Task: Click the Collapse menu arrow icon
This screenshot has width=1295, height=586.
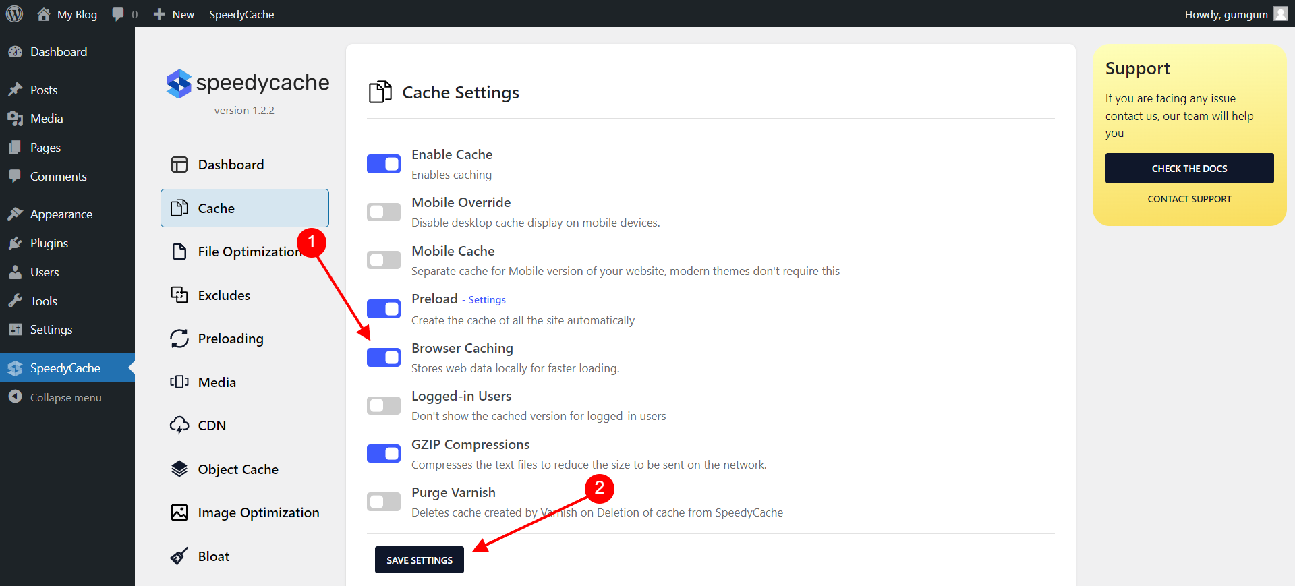Action: click(15, 397)
